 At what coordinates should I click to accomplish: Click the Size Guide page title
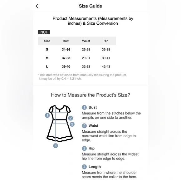[x=90, y=6]
